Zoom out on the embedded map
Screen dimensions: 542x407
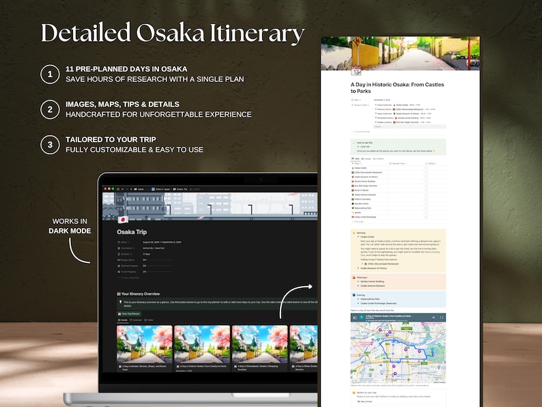[354, 378]
